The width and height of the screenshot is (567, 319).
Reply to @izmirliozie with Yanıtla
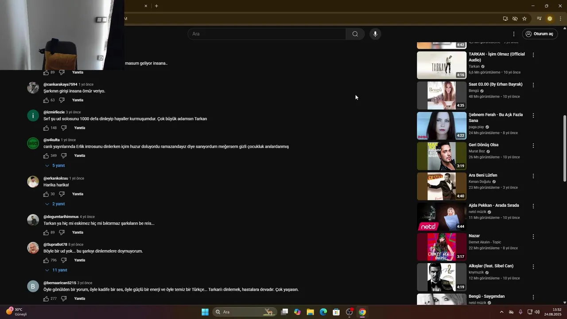80,128
